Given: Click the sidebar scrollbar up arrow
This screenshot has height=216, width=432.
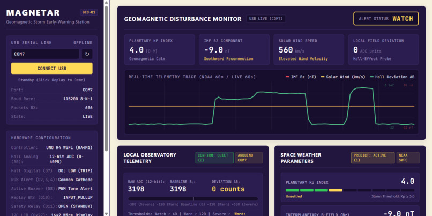Looking at the screenshot, I should pyautogui.click(x=106, y=3).
